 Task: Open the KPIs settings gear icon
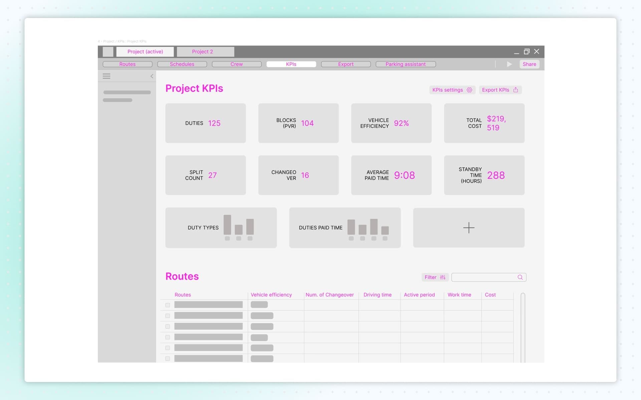tap(469, 90)
